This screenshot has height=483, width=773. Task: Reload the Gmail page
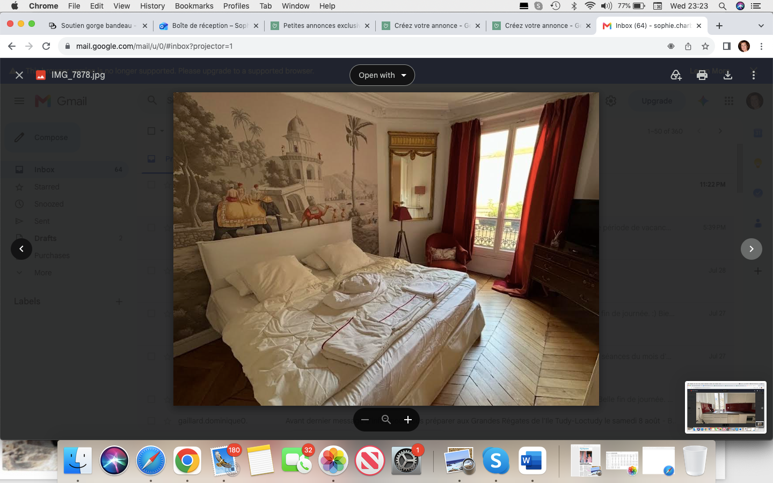[46, 46]
